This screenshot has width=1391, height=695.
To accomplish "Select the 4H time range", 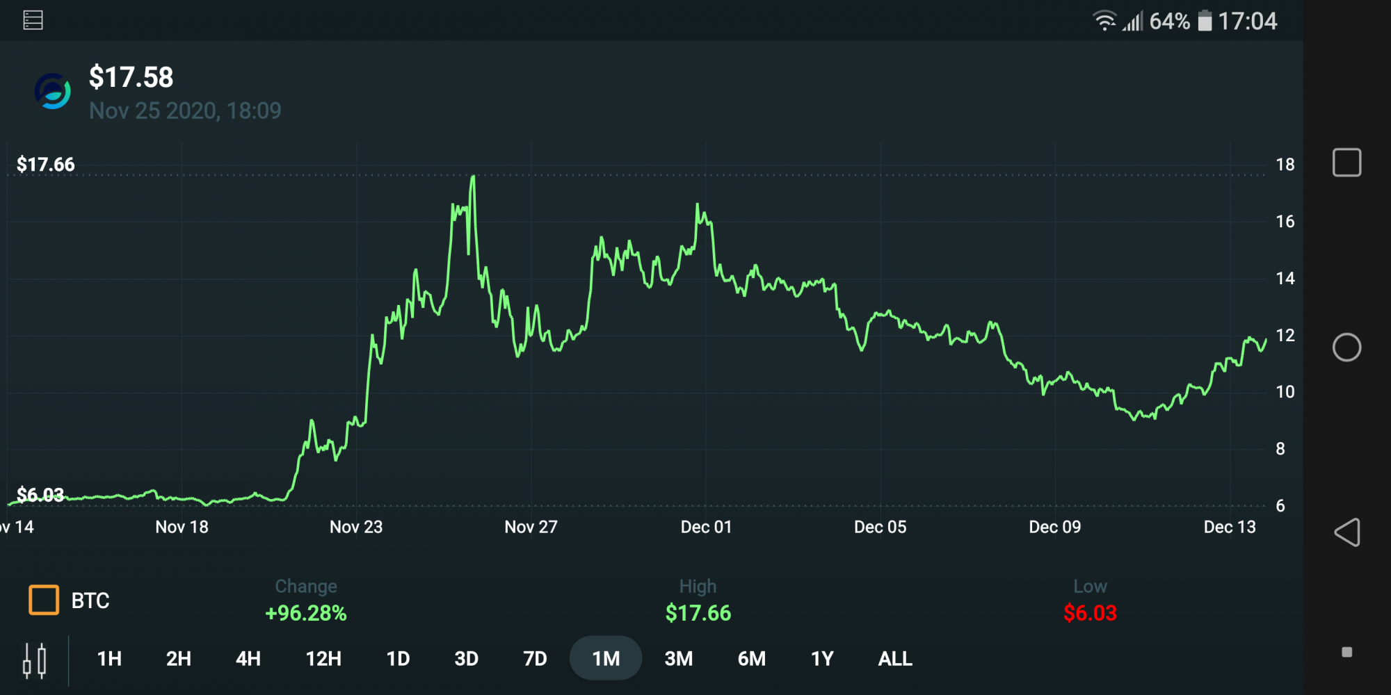I will click(x=248, y=658).
